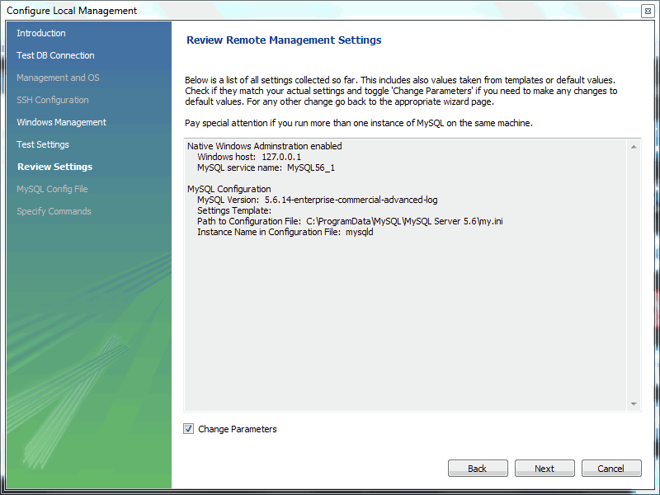Tick the Change Parameters checkbox
This screenshot has width=660, height=495.
189,429
